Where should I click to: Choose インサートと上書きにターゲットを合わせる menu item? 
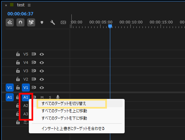point(77,128)
